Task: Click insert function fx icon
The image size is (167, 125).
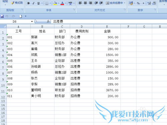Action: (48, 21)
